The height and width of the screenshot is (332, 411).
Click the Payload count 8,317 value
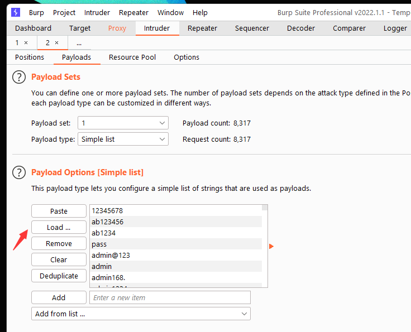coord(242,123)
